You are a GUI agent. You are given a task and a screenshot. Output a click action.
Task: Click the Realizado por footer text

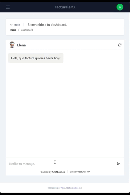click(54, 188)
